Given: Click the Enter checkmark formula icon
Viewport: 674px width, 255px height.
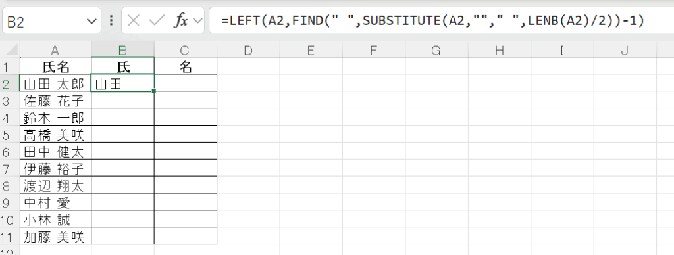Looking at the screenshot, I should point(157,21).
